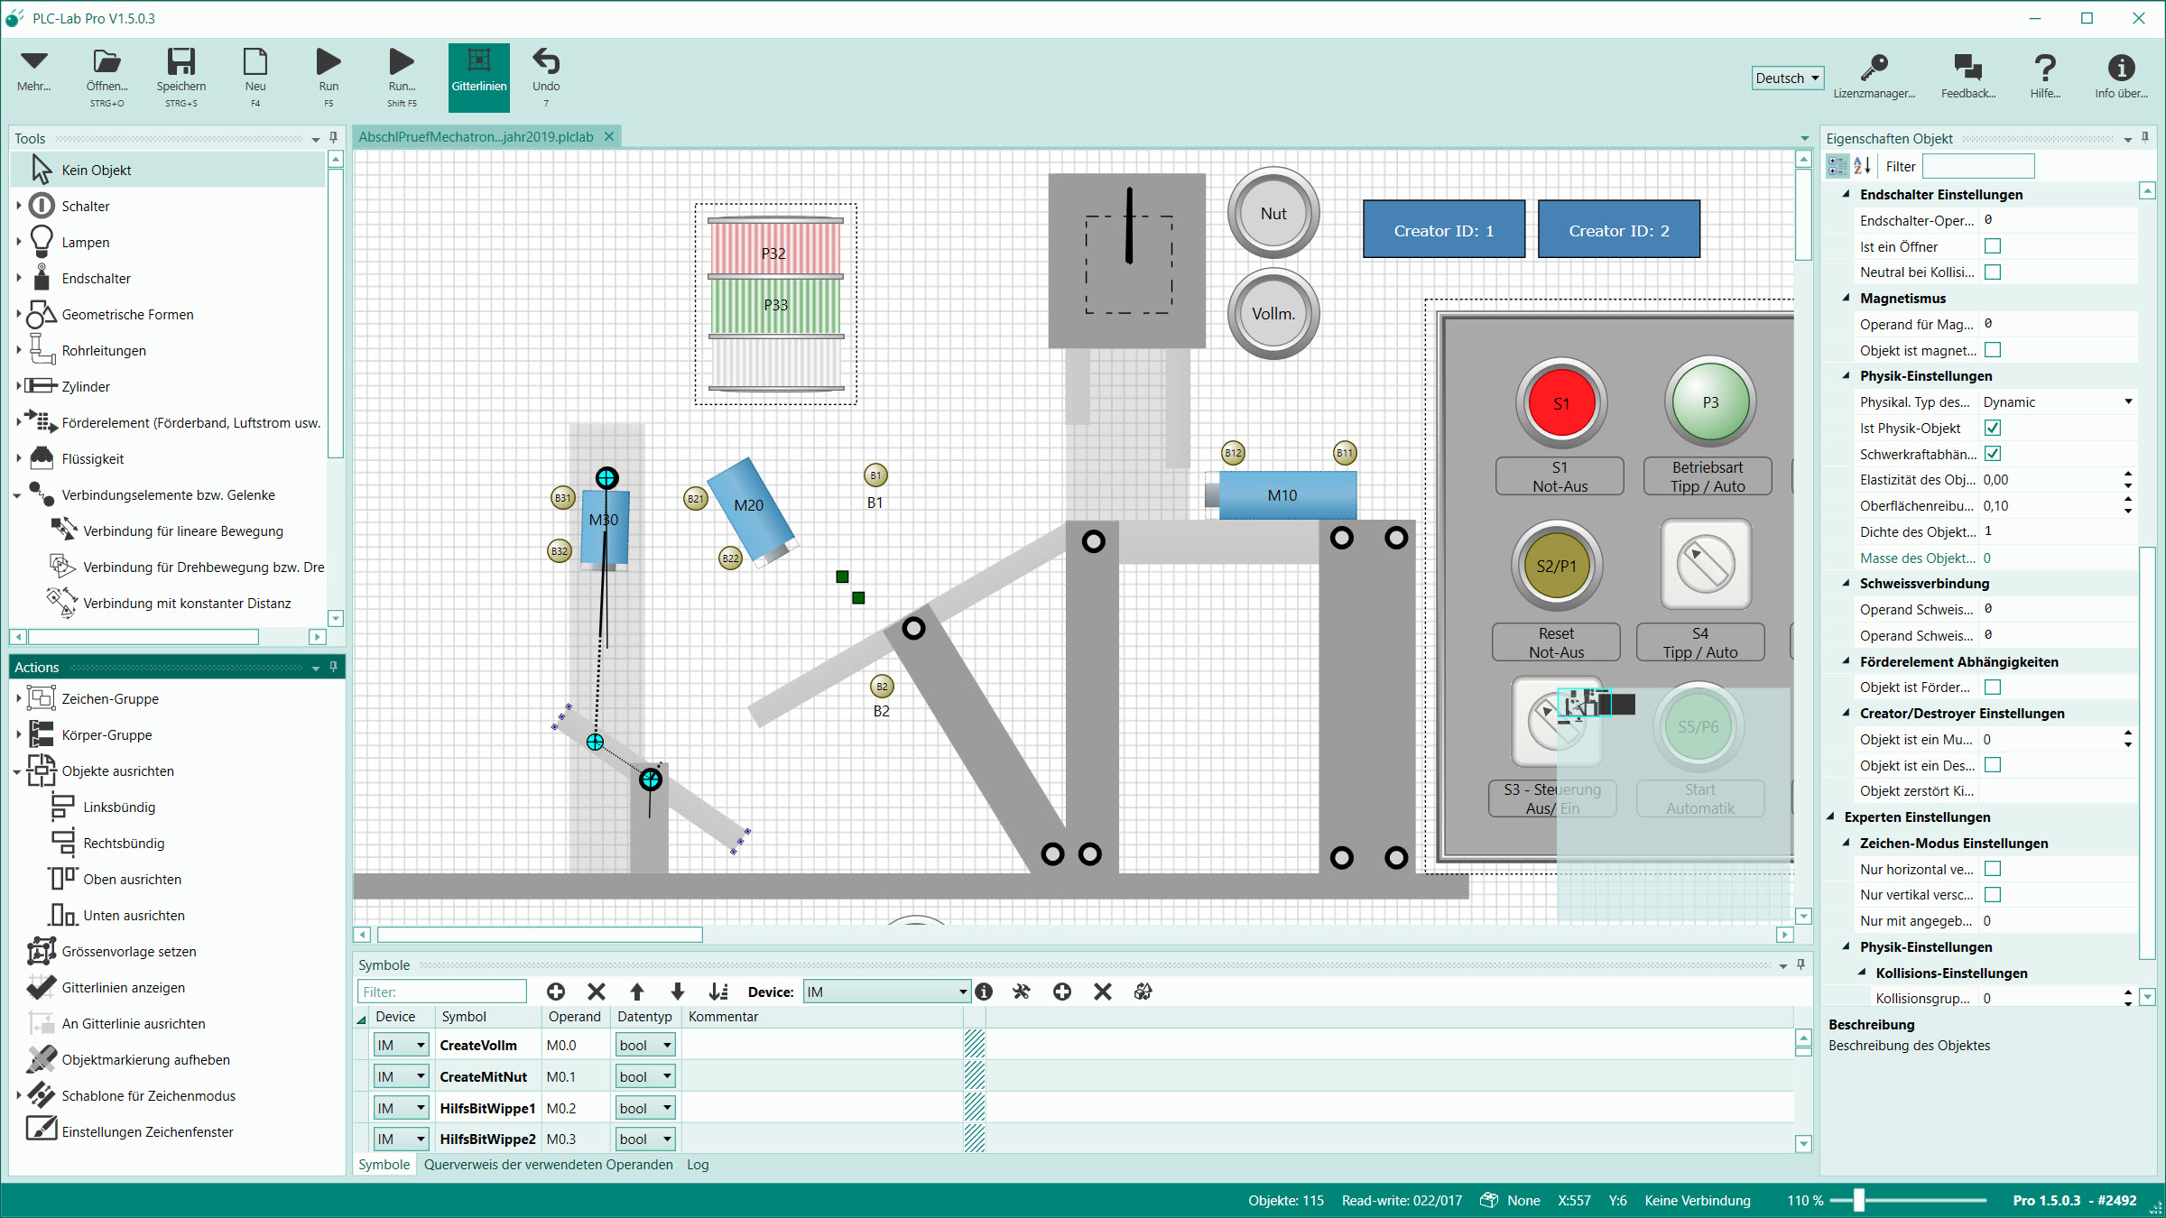Expand the Schalter tools tree item

(19, 206)
